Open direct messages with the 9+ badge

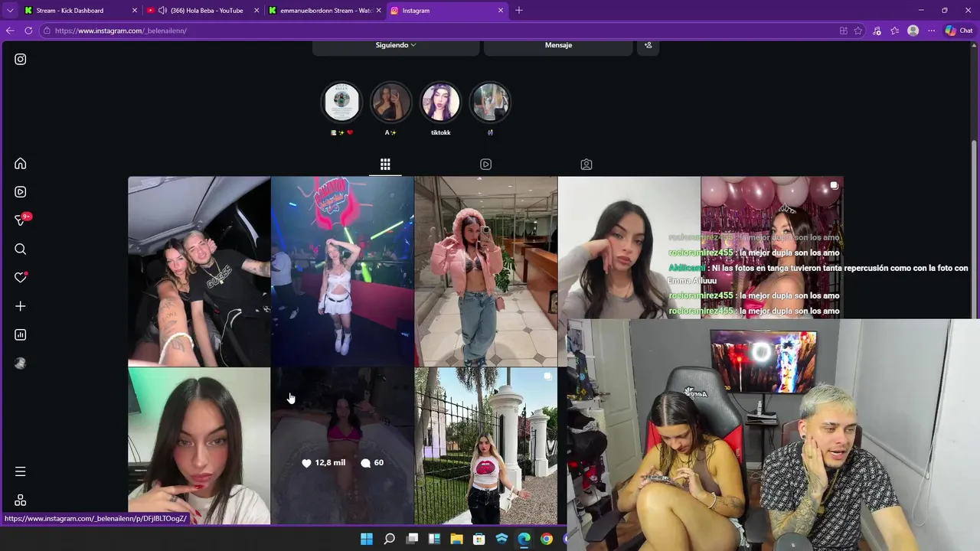pyautogui.click(x=21, y=220)
